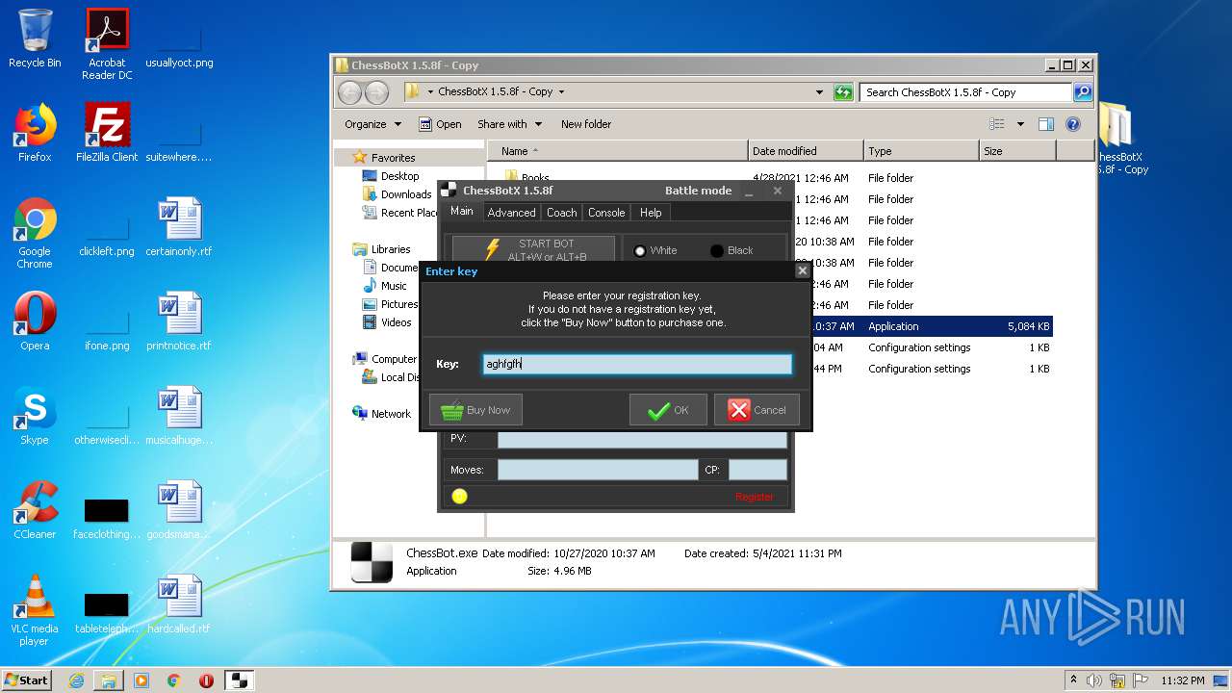Open Google Chrome desktop icon
The image size is (1232, 693).
click(x=35, y=233)
